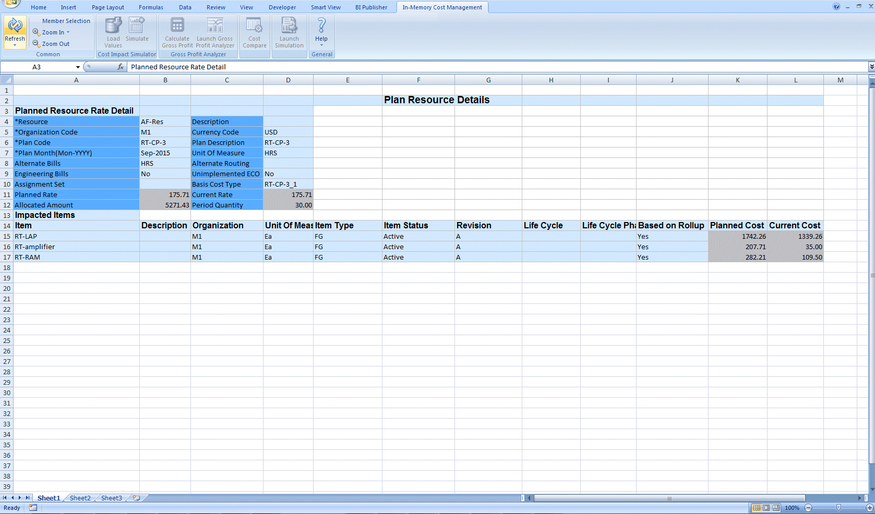The image size is (875, 514).
Task: Click the previous sheet navigation arrow
Action: 13,498
